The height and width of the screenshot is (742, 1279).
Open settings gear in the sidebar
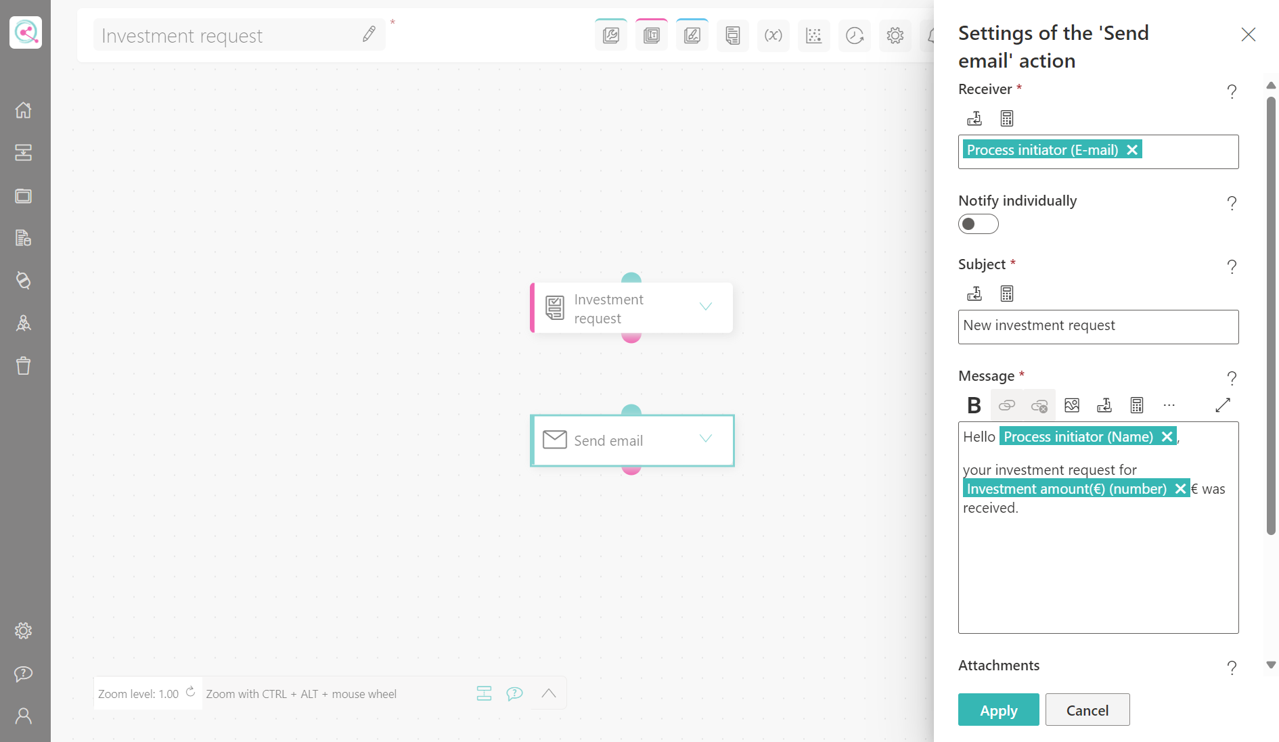(x=24, y=631)
